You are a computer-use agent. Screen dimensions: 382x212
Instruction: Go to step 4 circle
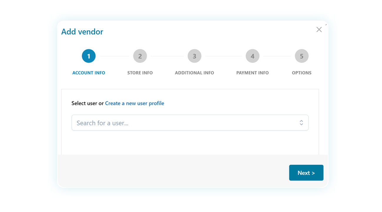[252, 56]
